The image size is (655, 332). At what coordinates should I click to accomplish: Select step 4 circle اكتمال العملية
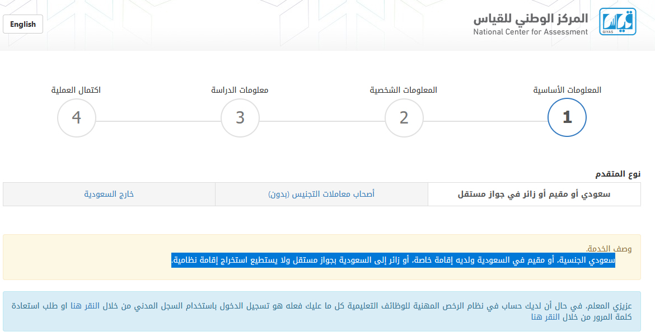tap(77, 117)
